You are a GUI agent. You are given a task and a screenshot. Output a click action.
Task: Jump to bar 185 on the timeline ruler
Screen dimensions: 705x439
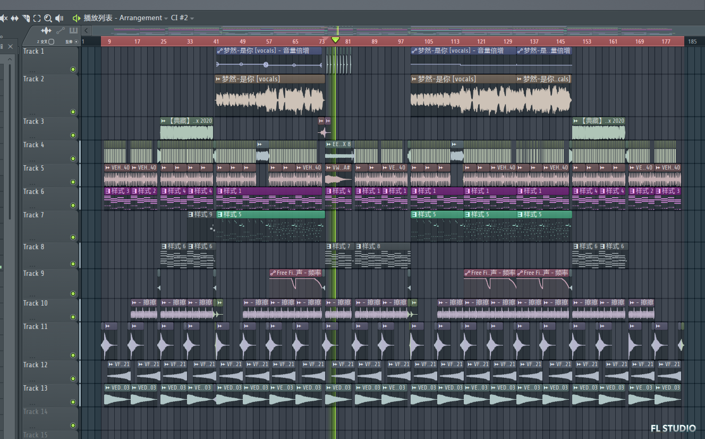[692, 41]
